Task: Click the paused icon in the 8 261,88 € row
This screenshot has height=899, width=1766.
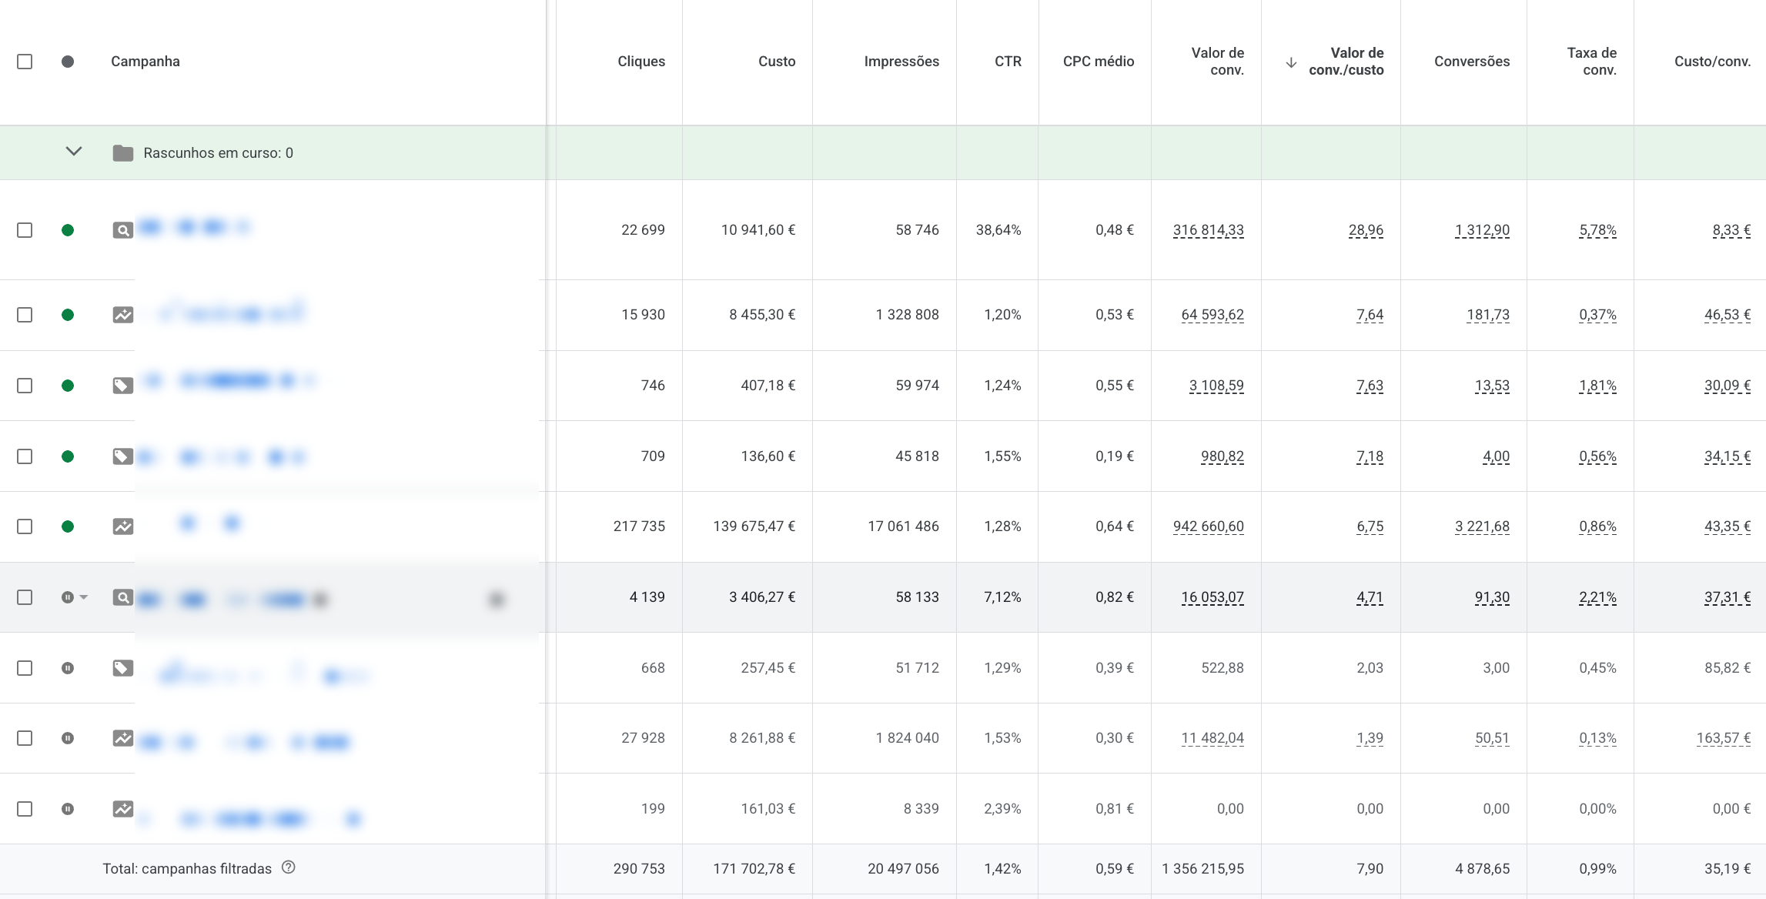Action: click(x=68, y=738)
